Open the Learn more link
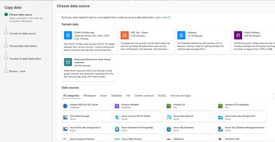The width and height of the screenshot is (275, 142). point(161,18)
